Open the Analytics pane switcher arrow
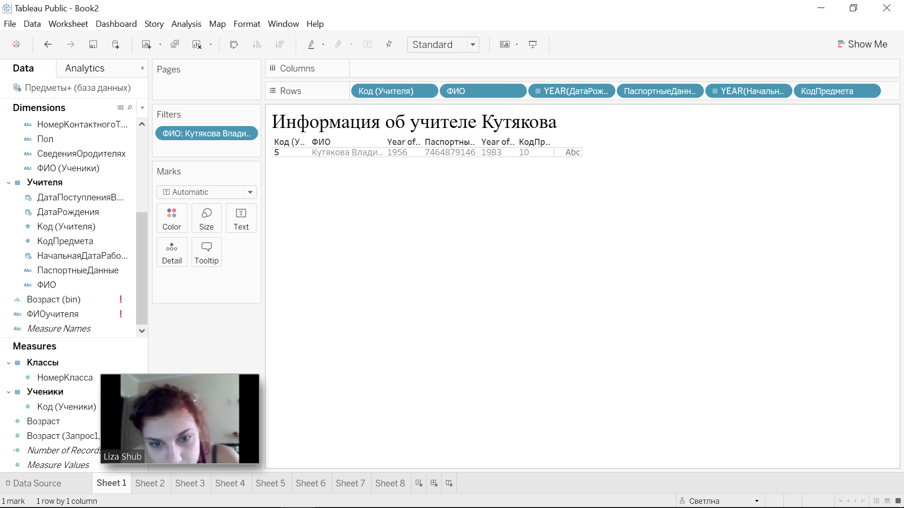This screenshot has width=904, height=508. [142, 68]
